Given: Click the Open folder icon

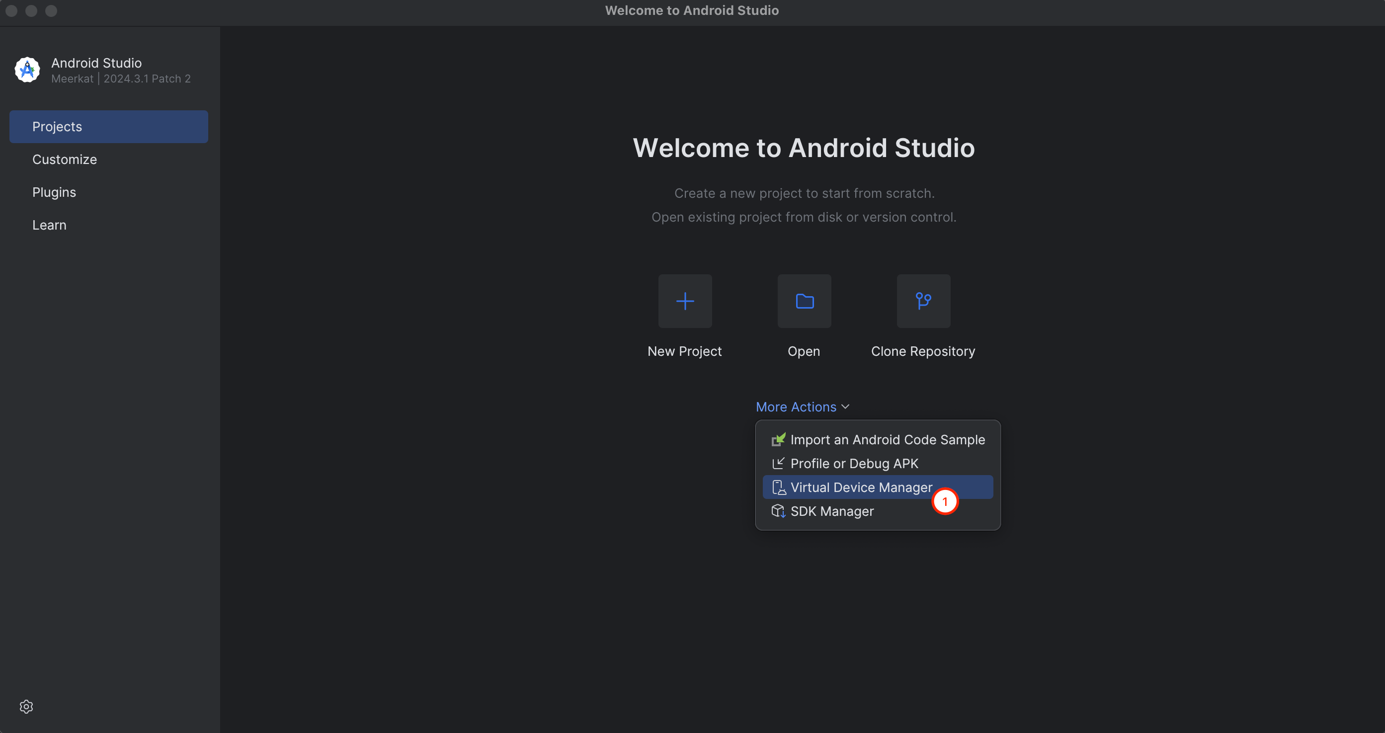Looking at the screenshot, I should click(x=805, y=301).
